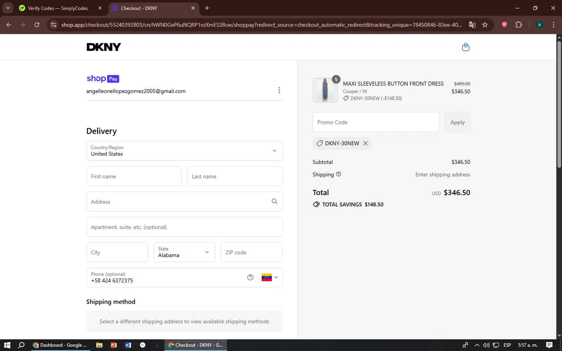The width and height of the screenshot is (562, 351).
Task: Open the Windows Start menu
Action: pos(7,345)
